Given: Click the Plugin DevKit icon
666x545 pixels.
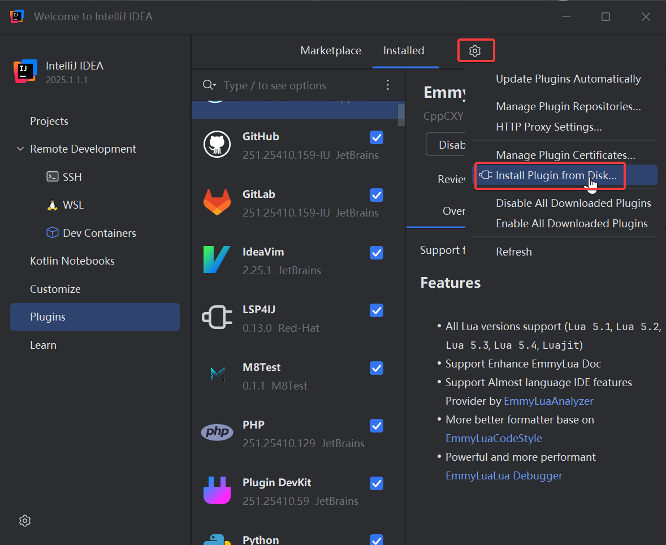Looking at the screenshot, I should click(x=217, y=491).
